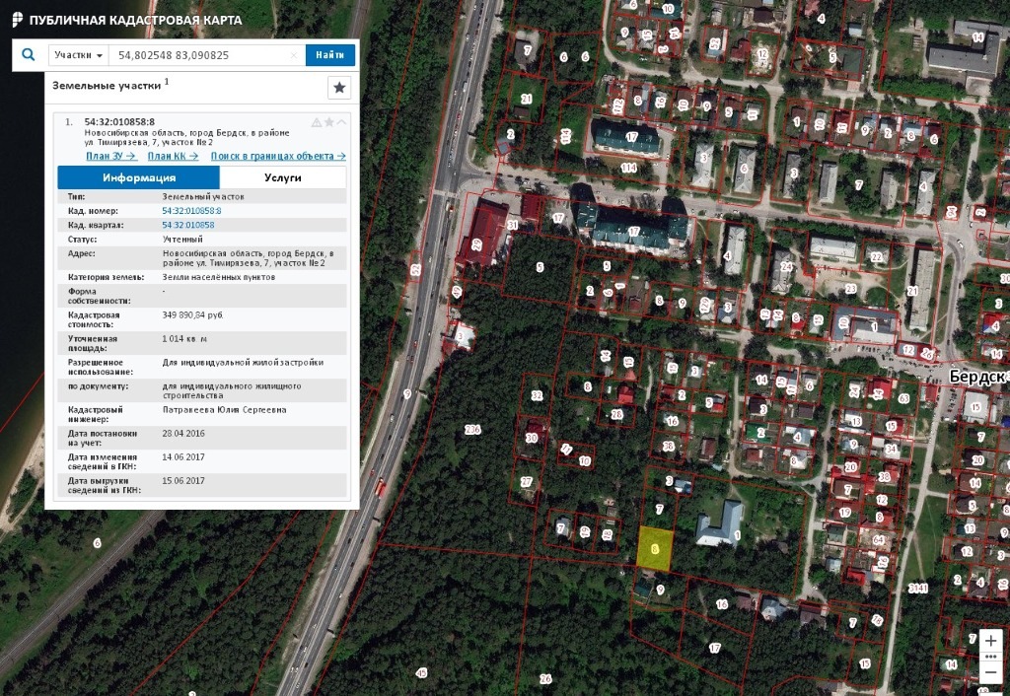
Task: Open cadastral number 54:32:010858:8 link
Action: click(x=191, y=211)
